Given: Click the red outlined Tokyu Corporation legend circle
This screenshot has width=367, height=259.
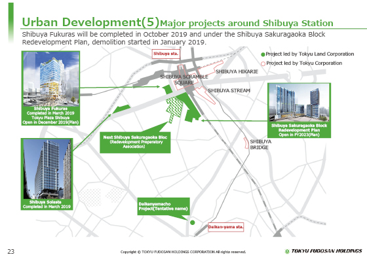Looking at the screenshot, I should coord(263,63).
